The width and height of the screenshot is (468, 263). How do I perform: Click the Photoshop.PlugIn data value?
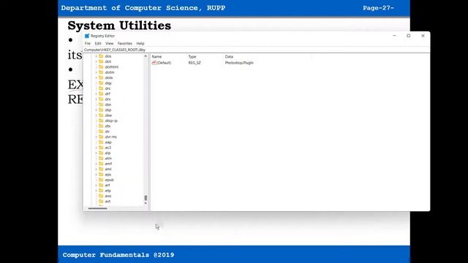(239, 63)
